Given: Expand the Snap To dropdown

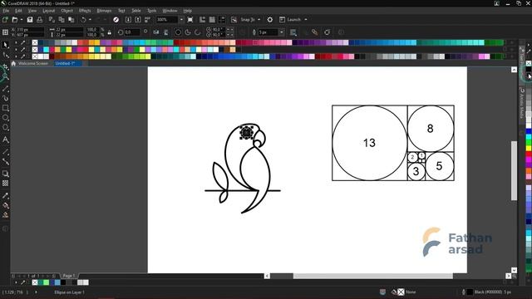Looking at the screenshot, I should [x=259, y=20].
